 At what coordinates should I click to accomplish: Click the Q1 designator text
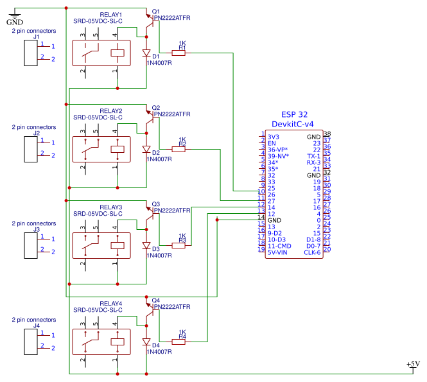(x=156, y=12)
